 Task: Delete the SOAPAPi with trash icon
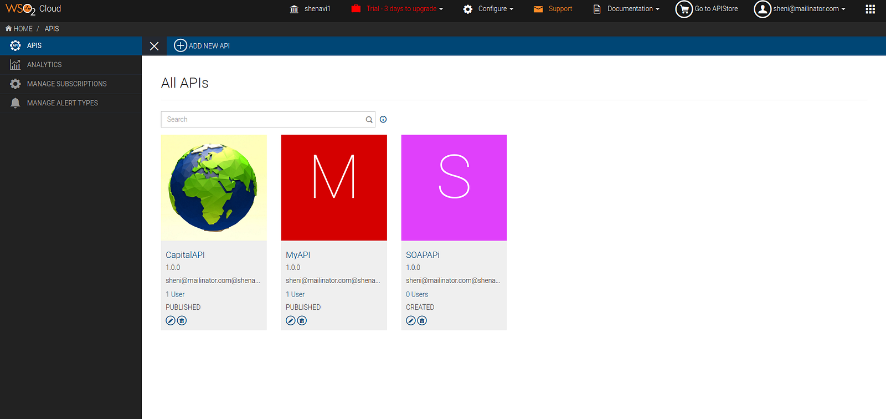pyautogui.click(x=422, y=320)
